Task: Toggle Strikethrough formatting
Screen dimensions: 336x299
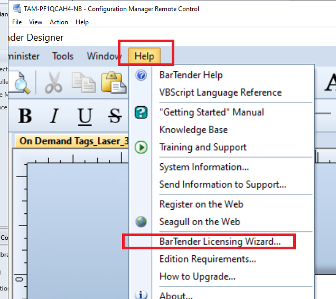Action: tap(115, 116)
